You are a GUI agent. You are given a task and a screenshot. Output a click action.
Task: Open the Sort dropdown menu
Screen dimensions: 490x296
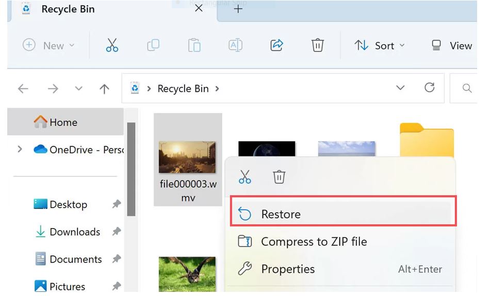379,45
